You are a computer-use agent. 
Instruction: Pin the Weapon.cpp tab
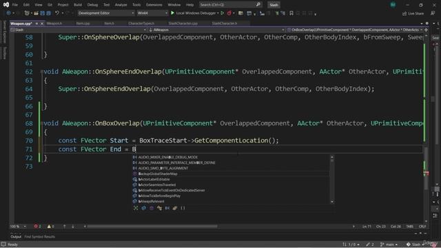[x=37, y=23]
